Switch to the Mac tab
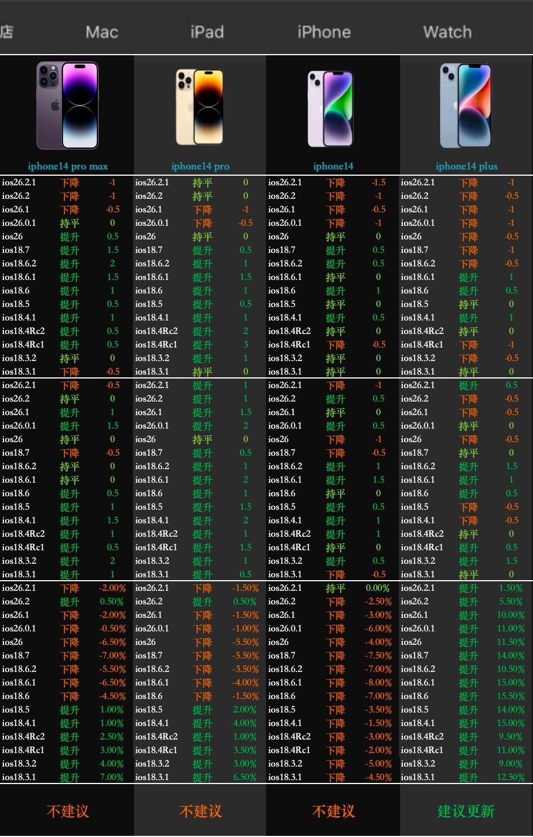Viewport: 533px width, 837px height. [x=102, y=32]
